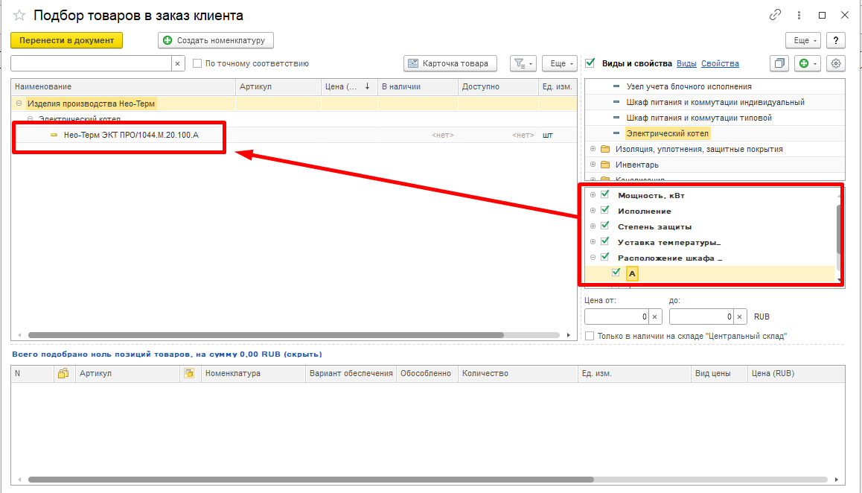Click the goods list horizontal scrollbar
The image size is (862, 493).
pyautogui.click(x=266, y=335)
